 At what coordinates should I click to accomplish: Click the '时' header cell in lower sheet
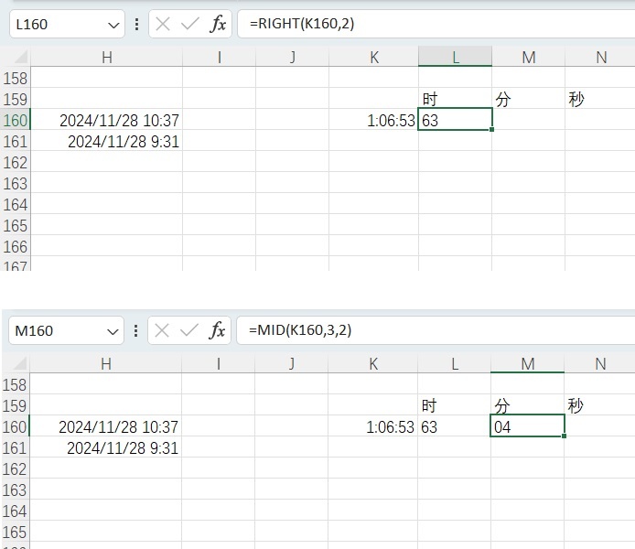click(454, 405)
